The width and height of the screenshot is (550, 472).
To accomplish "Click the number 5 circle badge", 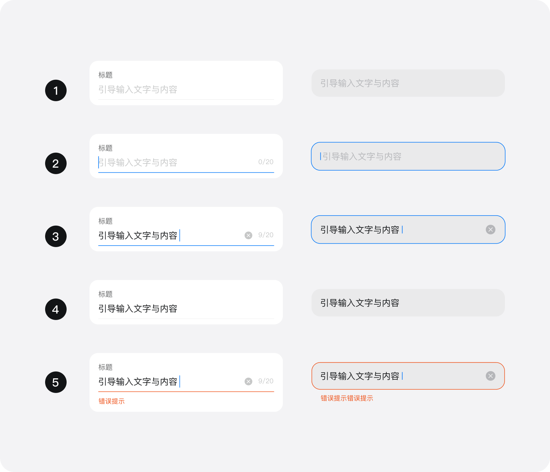I will (x=56, y=382).
